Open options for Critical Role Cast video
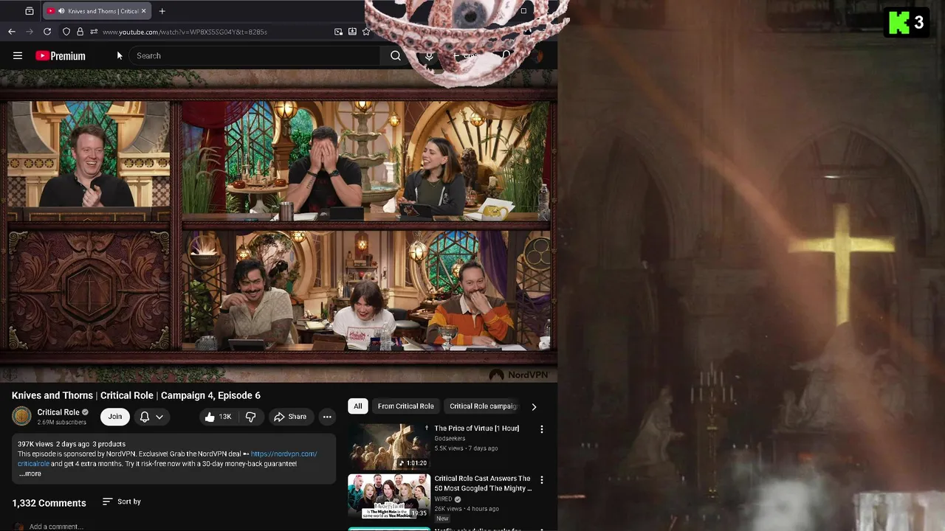 541,479
